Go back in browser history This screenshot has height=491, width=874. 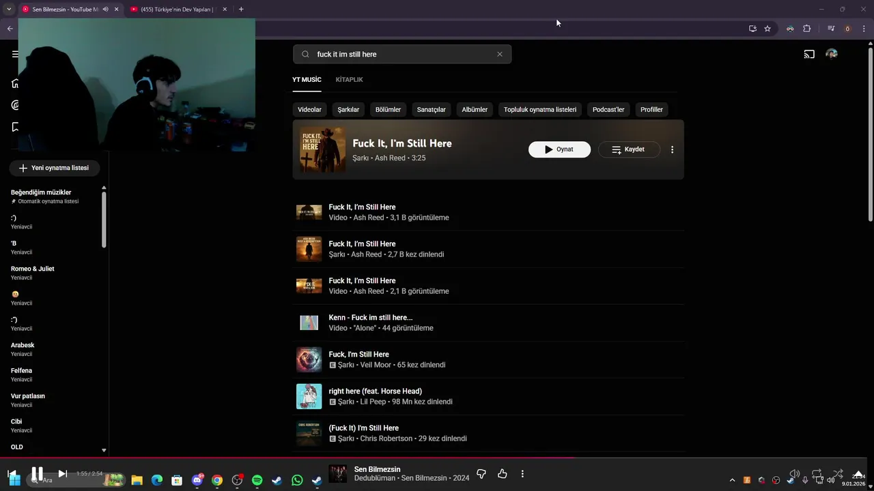(x=10, y=29)
